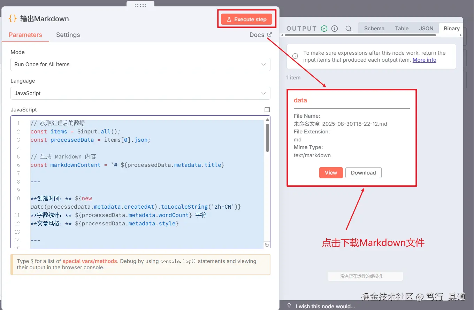This screenshot has height=310, width=474.
Task: Click the green success check beside OUTPUT
Action: coord(324,28)
